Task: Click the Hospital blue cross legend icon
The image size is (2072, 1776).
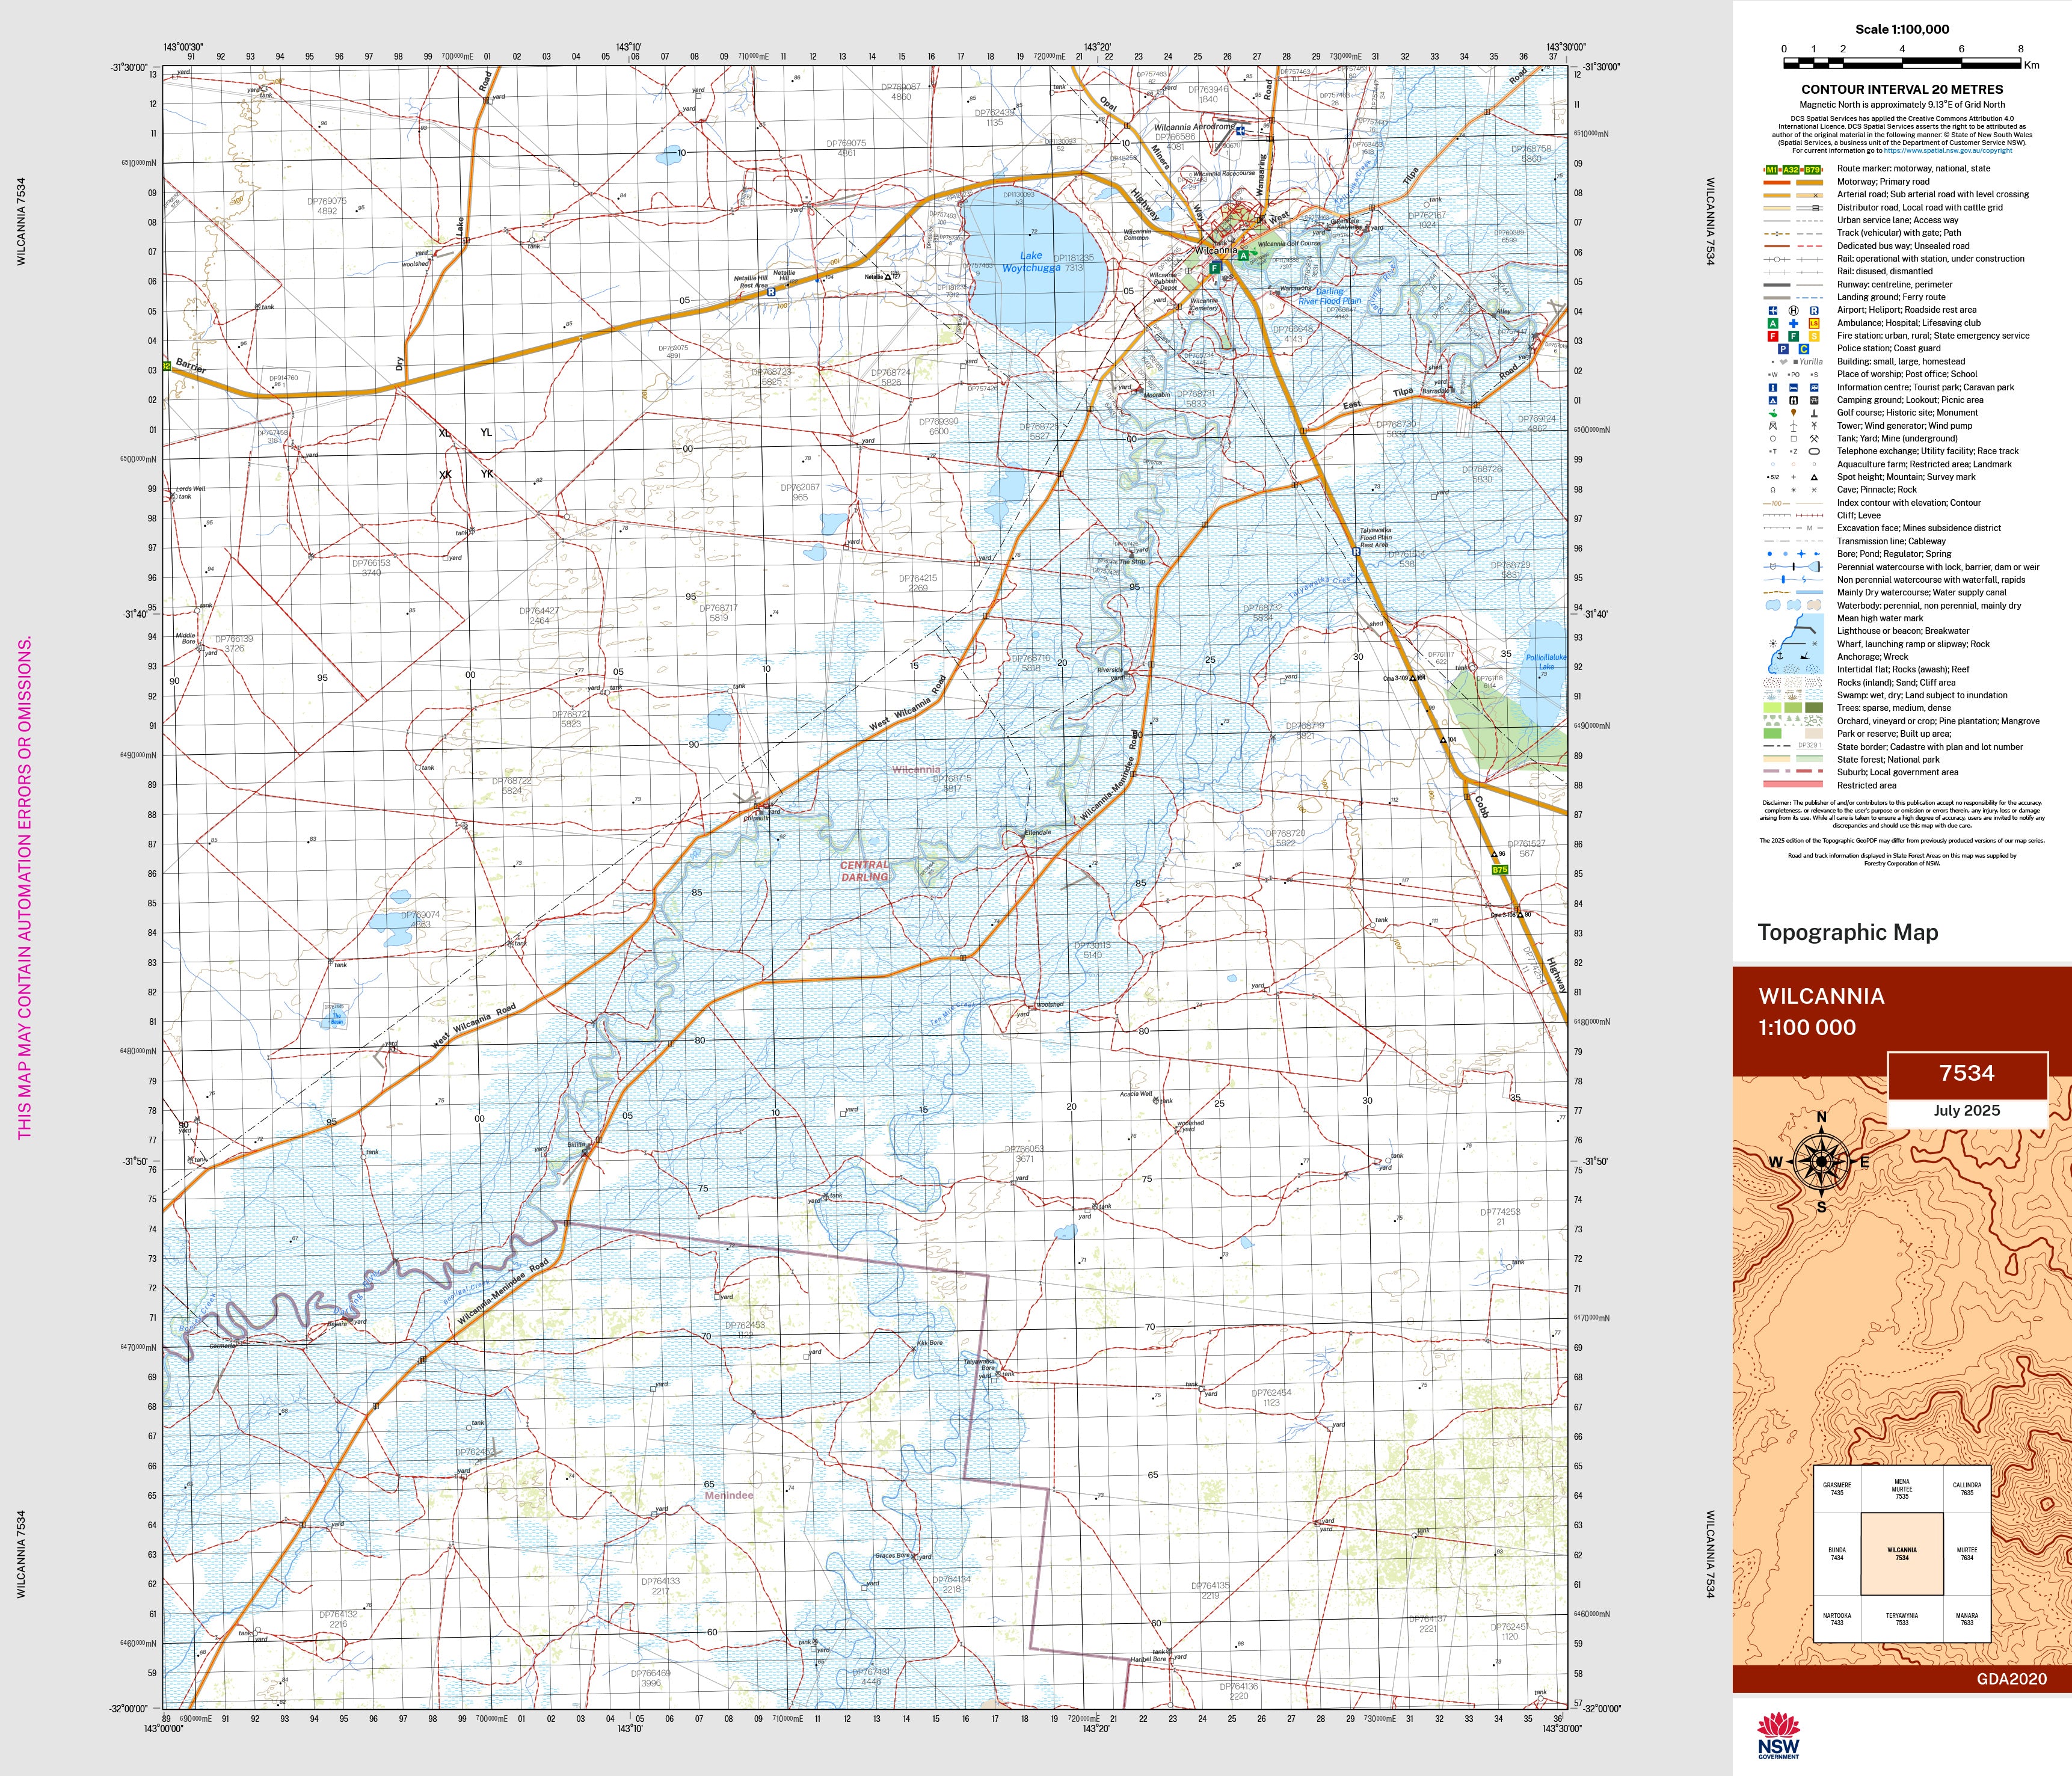Action: (1794, 323)
